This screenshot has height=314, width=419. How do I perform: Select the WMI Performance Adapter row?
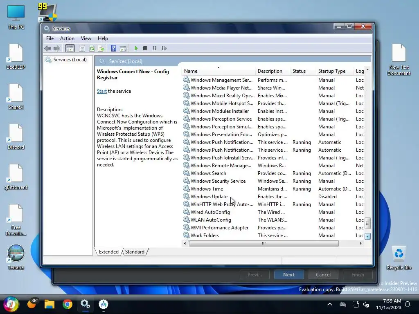click(x=273, y=227)
